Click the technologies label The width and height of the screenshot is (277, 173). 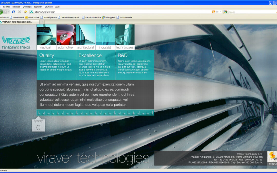125,47
